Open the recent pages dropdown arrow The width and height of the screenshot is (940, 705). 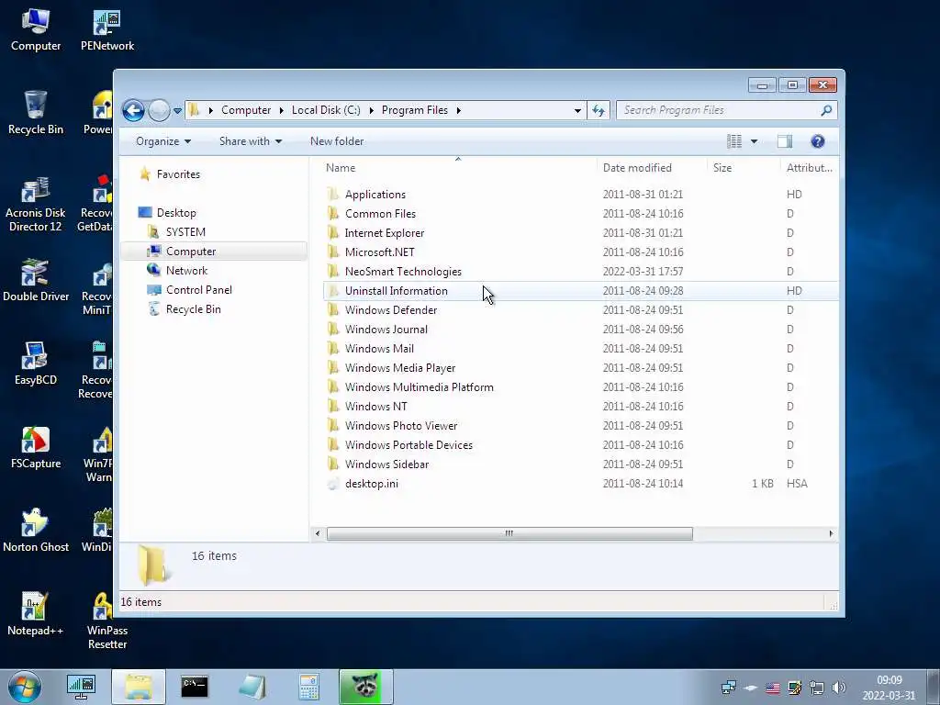click(177, 111)
